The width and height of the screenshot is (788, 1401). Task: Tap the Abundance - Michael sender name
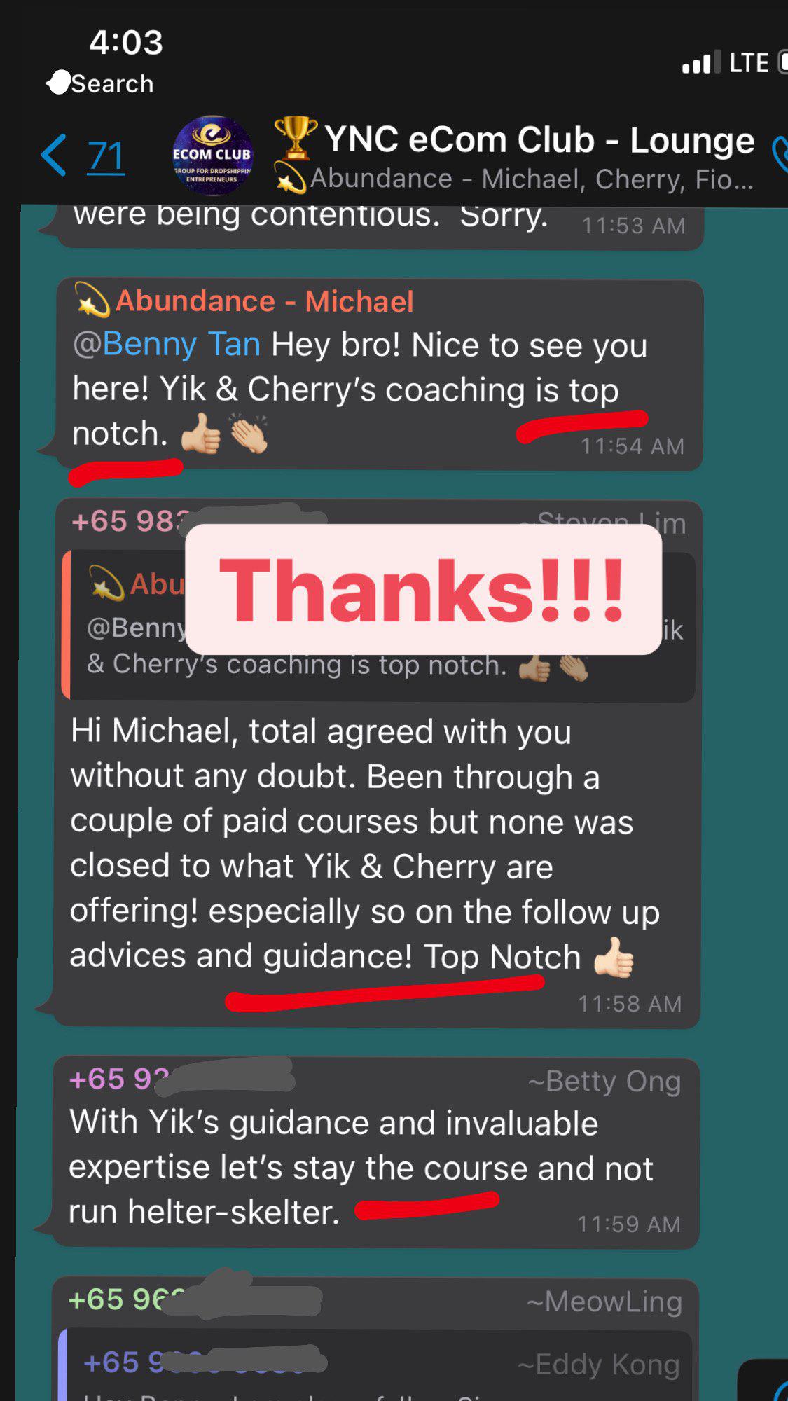(264, 301)
